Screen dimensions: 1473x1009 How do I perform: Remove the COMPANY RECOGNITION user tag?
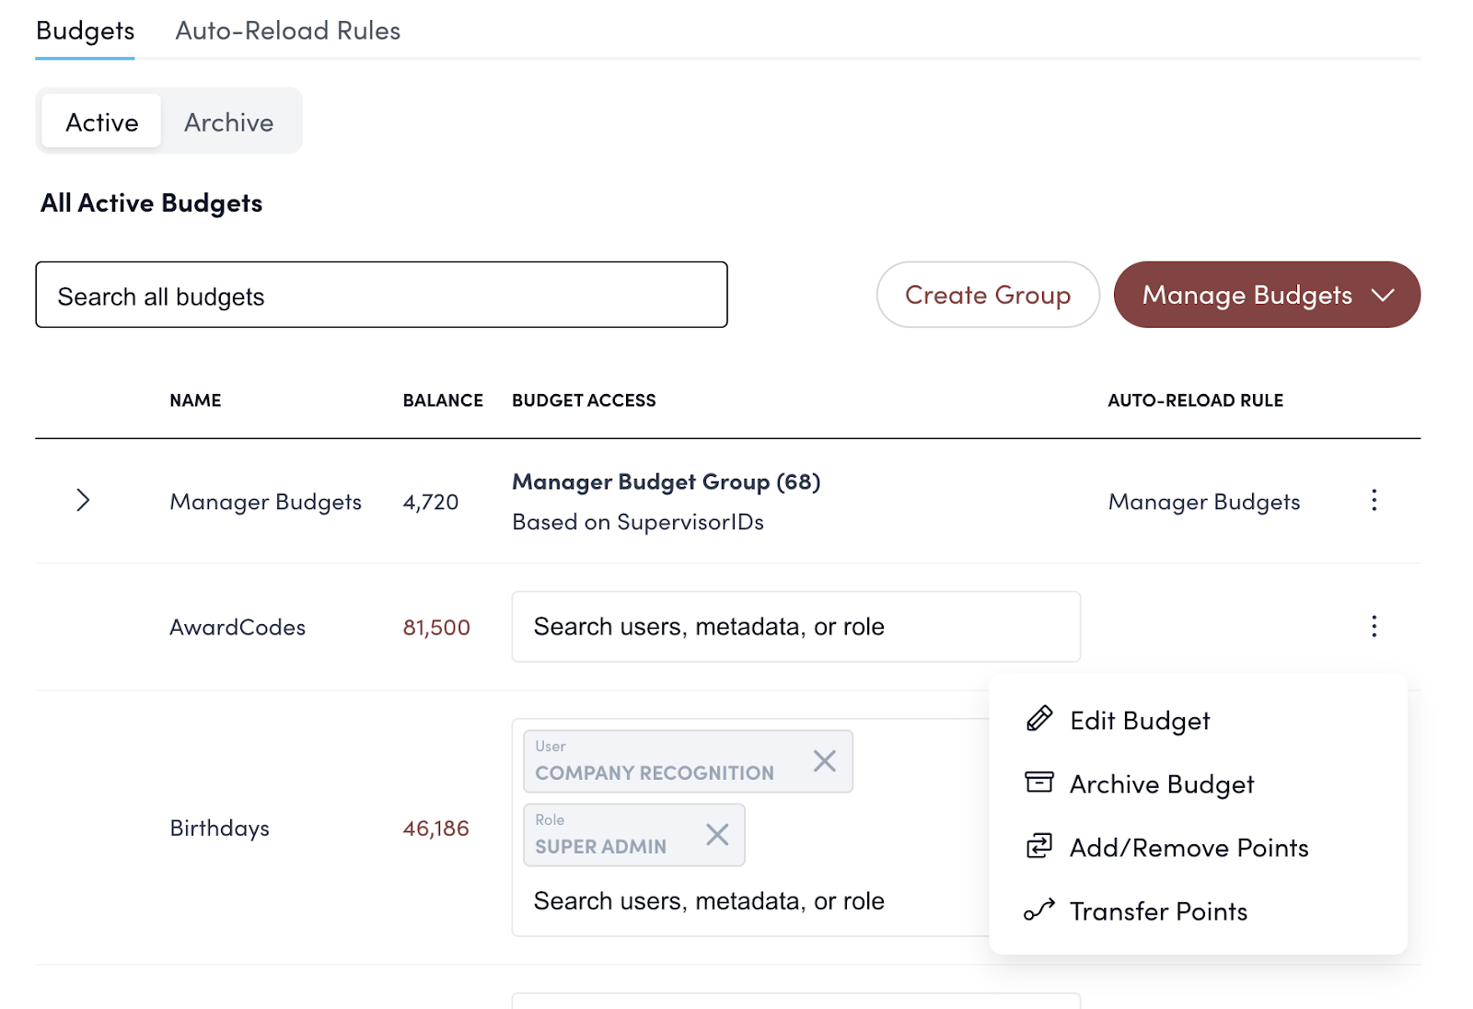[x=825, y=760]
